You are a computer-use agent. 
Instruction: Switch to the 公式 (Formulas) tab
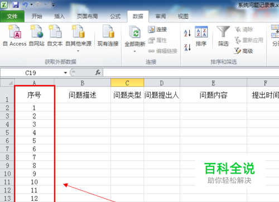pyautogui.click(x=116, y=16)
